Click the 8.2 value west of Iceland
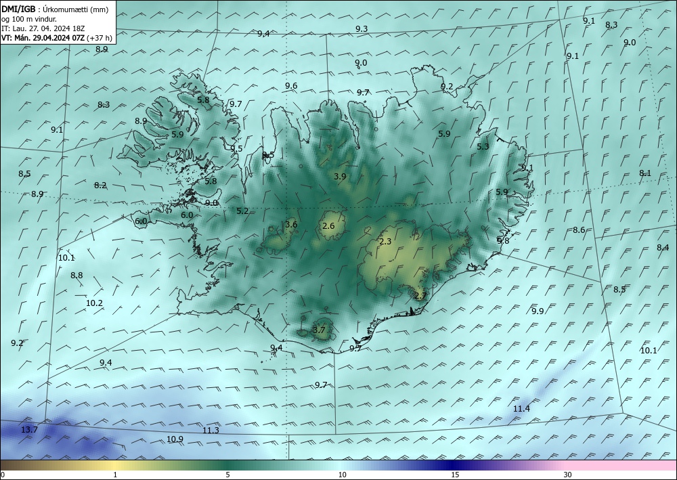The height and width of the screenshot is (480, 677). (100, 186)
